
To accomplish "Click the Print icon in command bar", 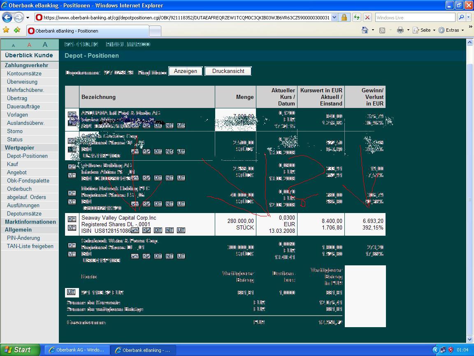I will point(400,30).
